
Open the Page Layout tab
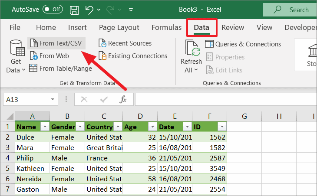[x=119, y=27]
